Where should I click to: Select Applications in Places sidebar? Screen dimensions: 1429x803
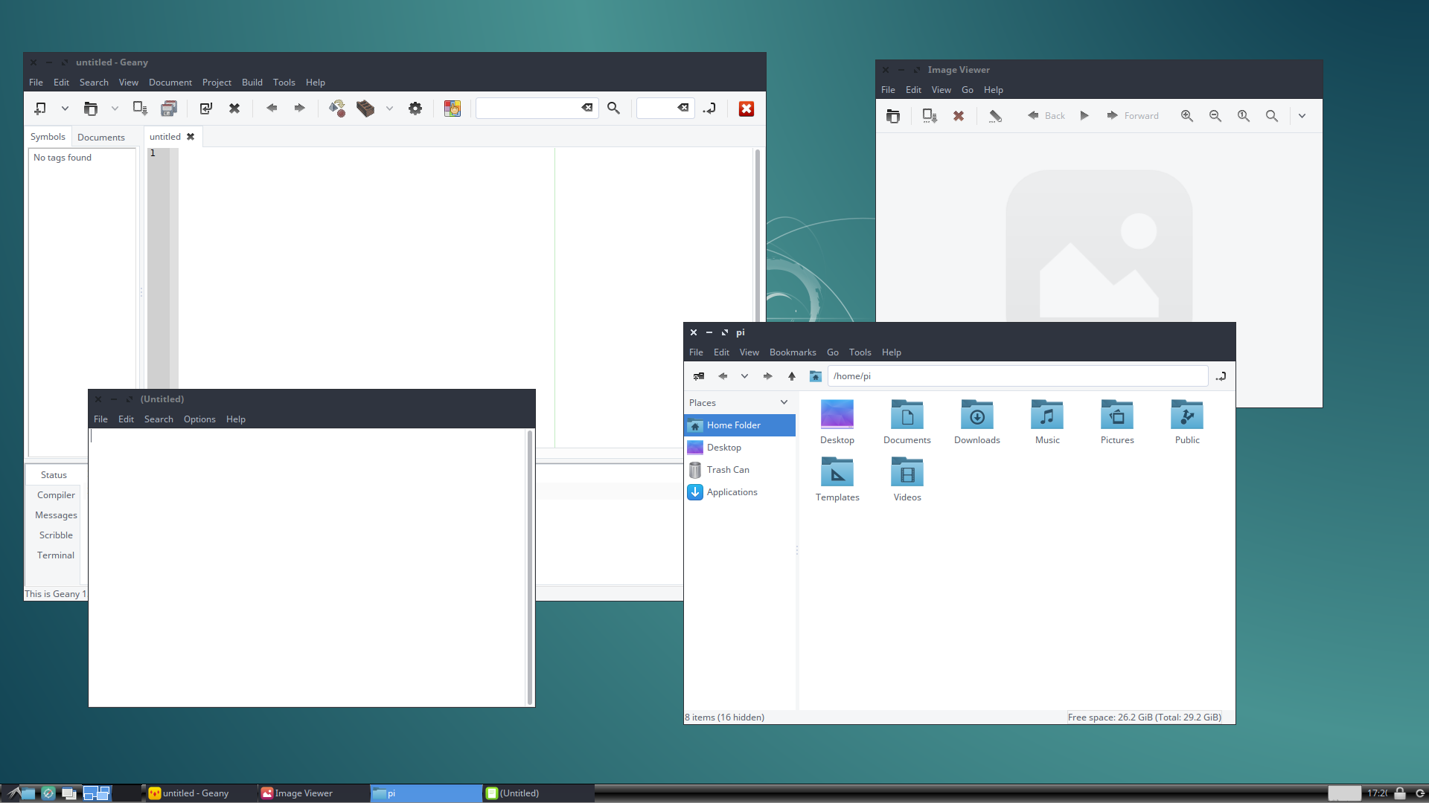[x=740, y=492]
